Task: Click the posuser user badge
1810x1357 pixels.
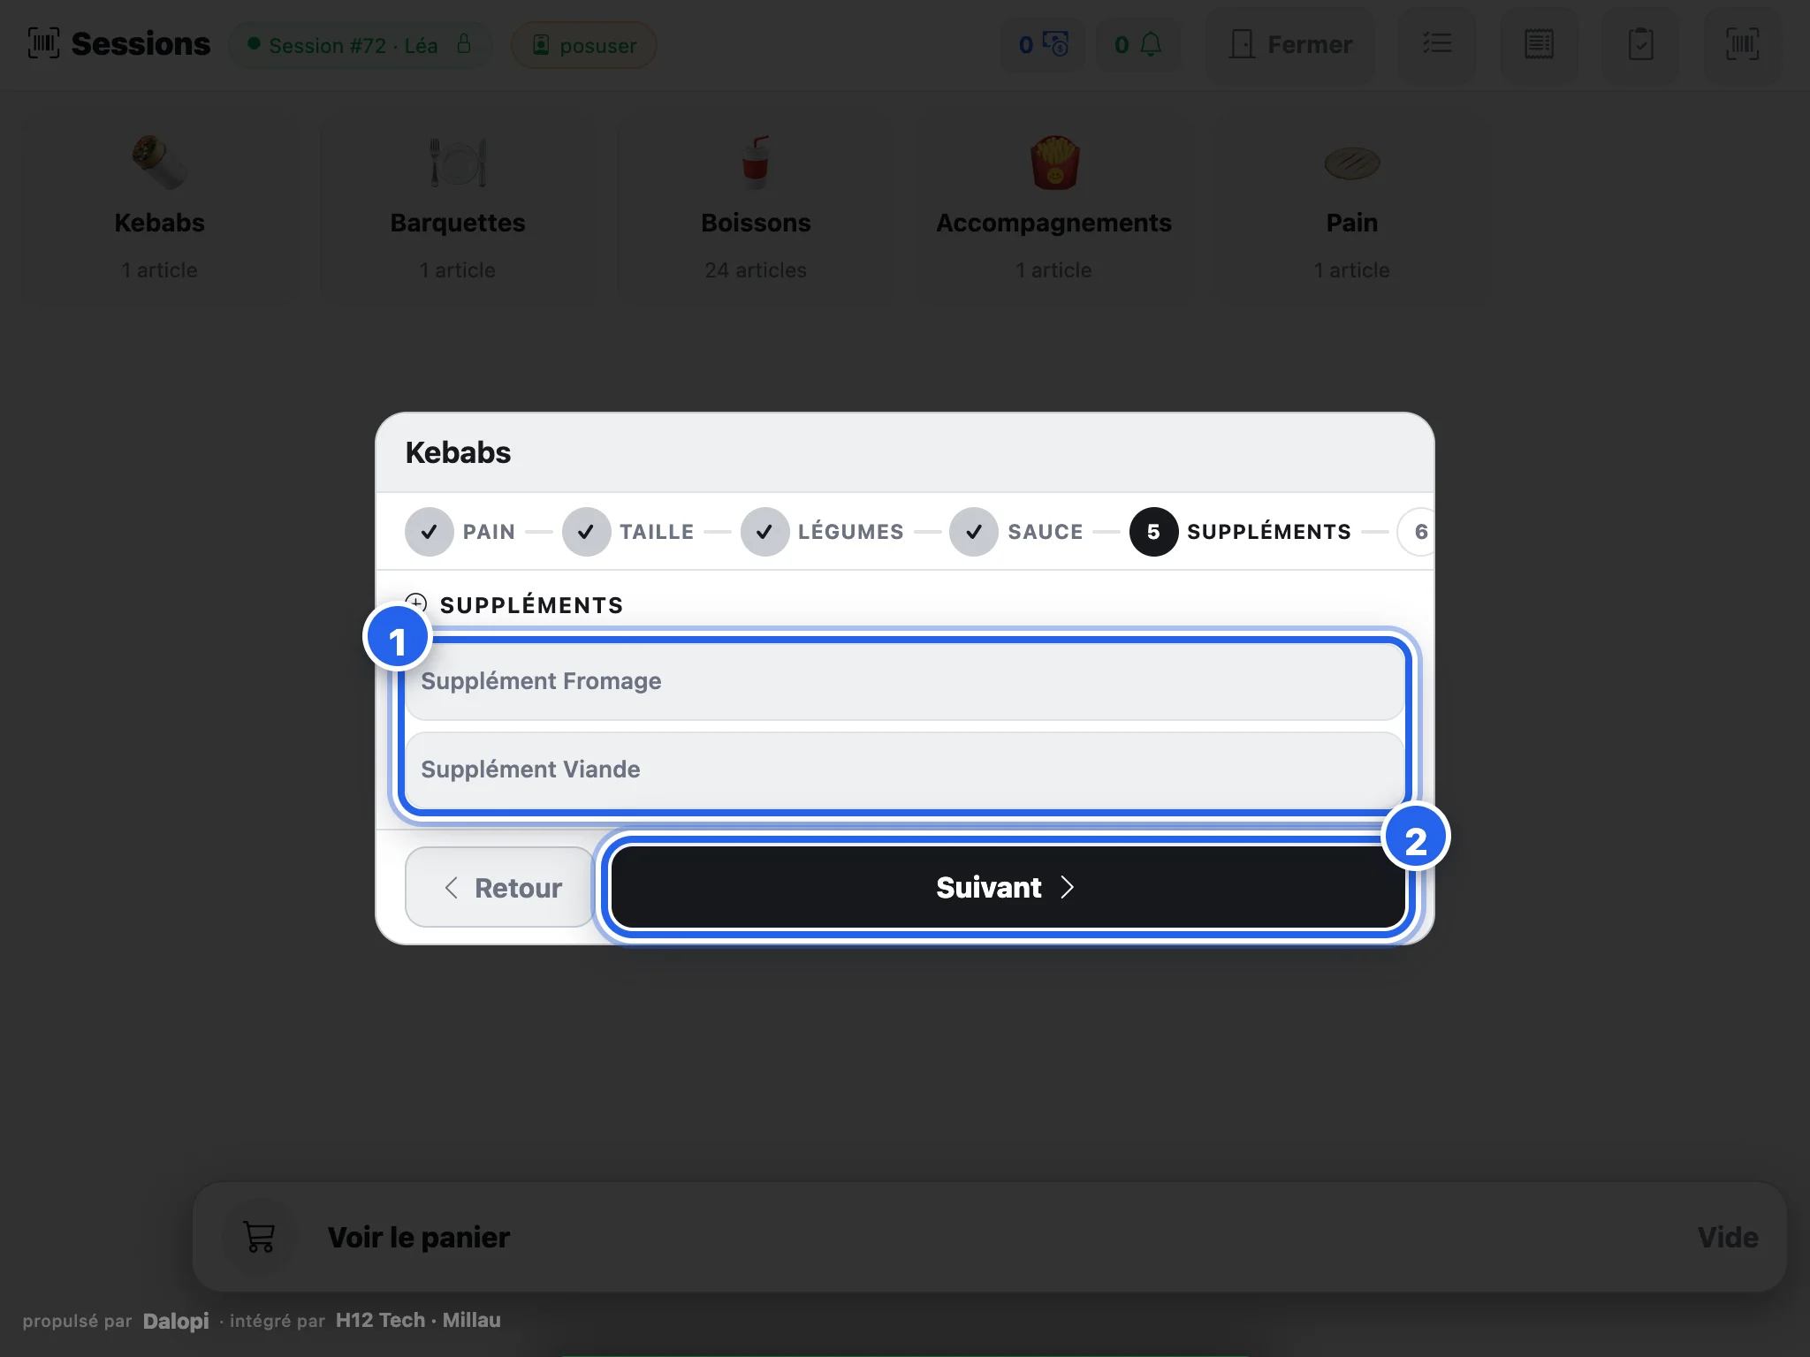Action: tap(583, 45)
